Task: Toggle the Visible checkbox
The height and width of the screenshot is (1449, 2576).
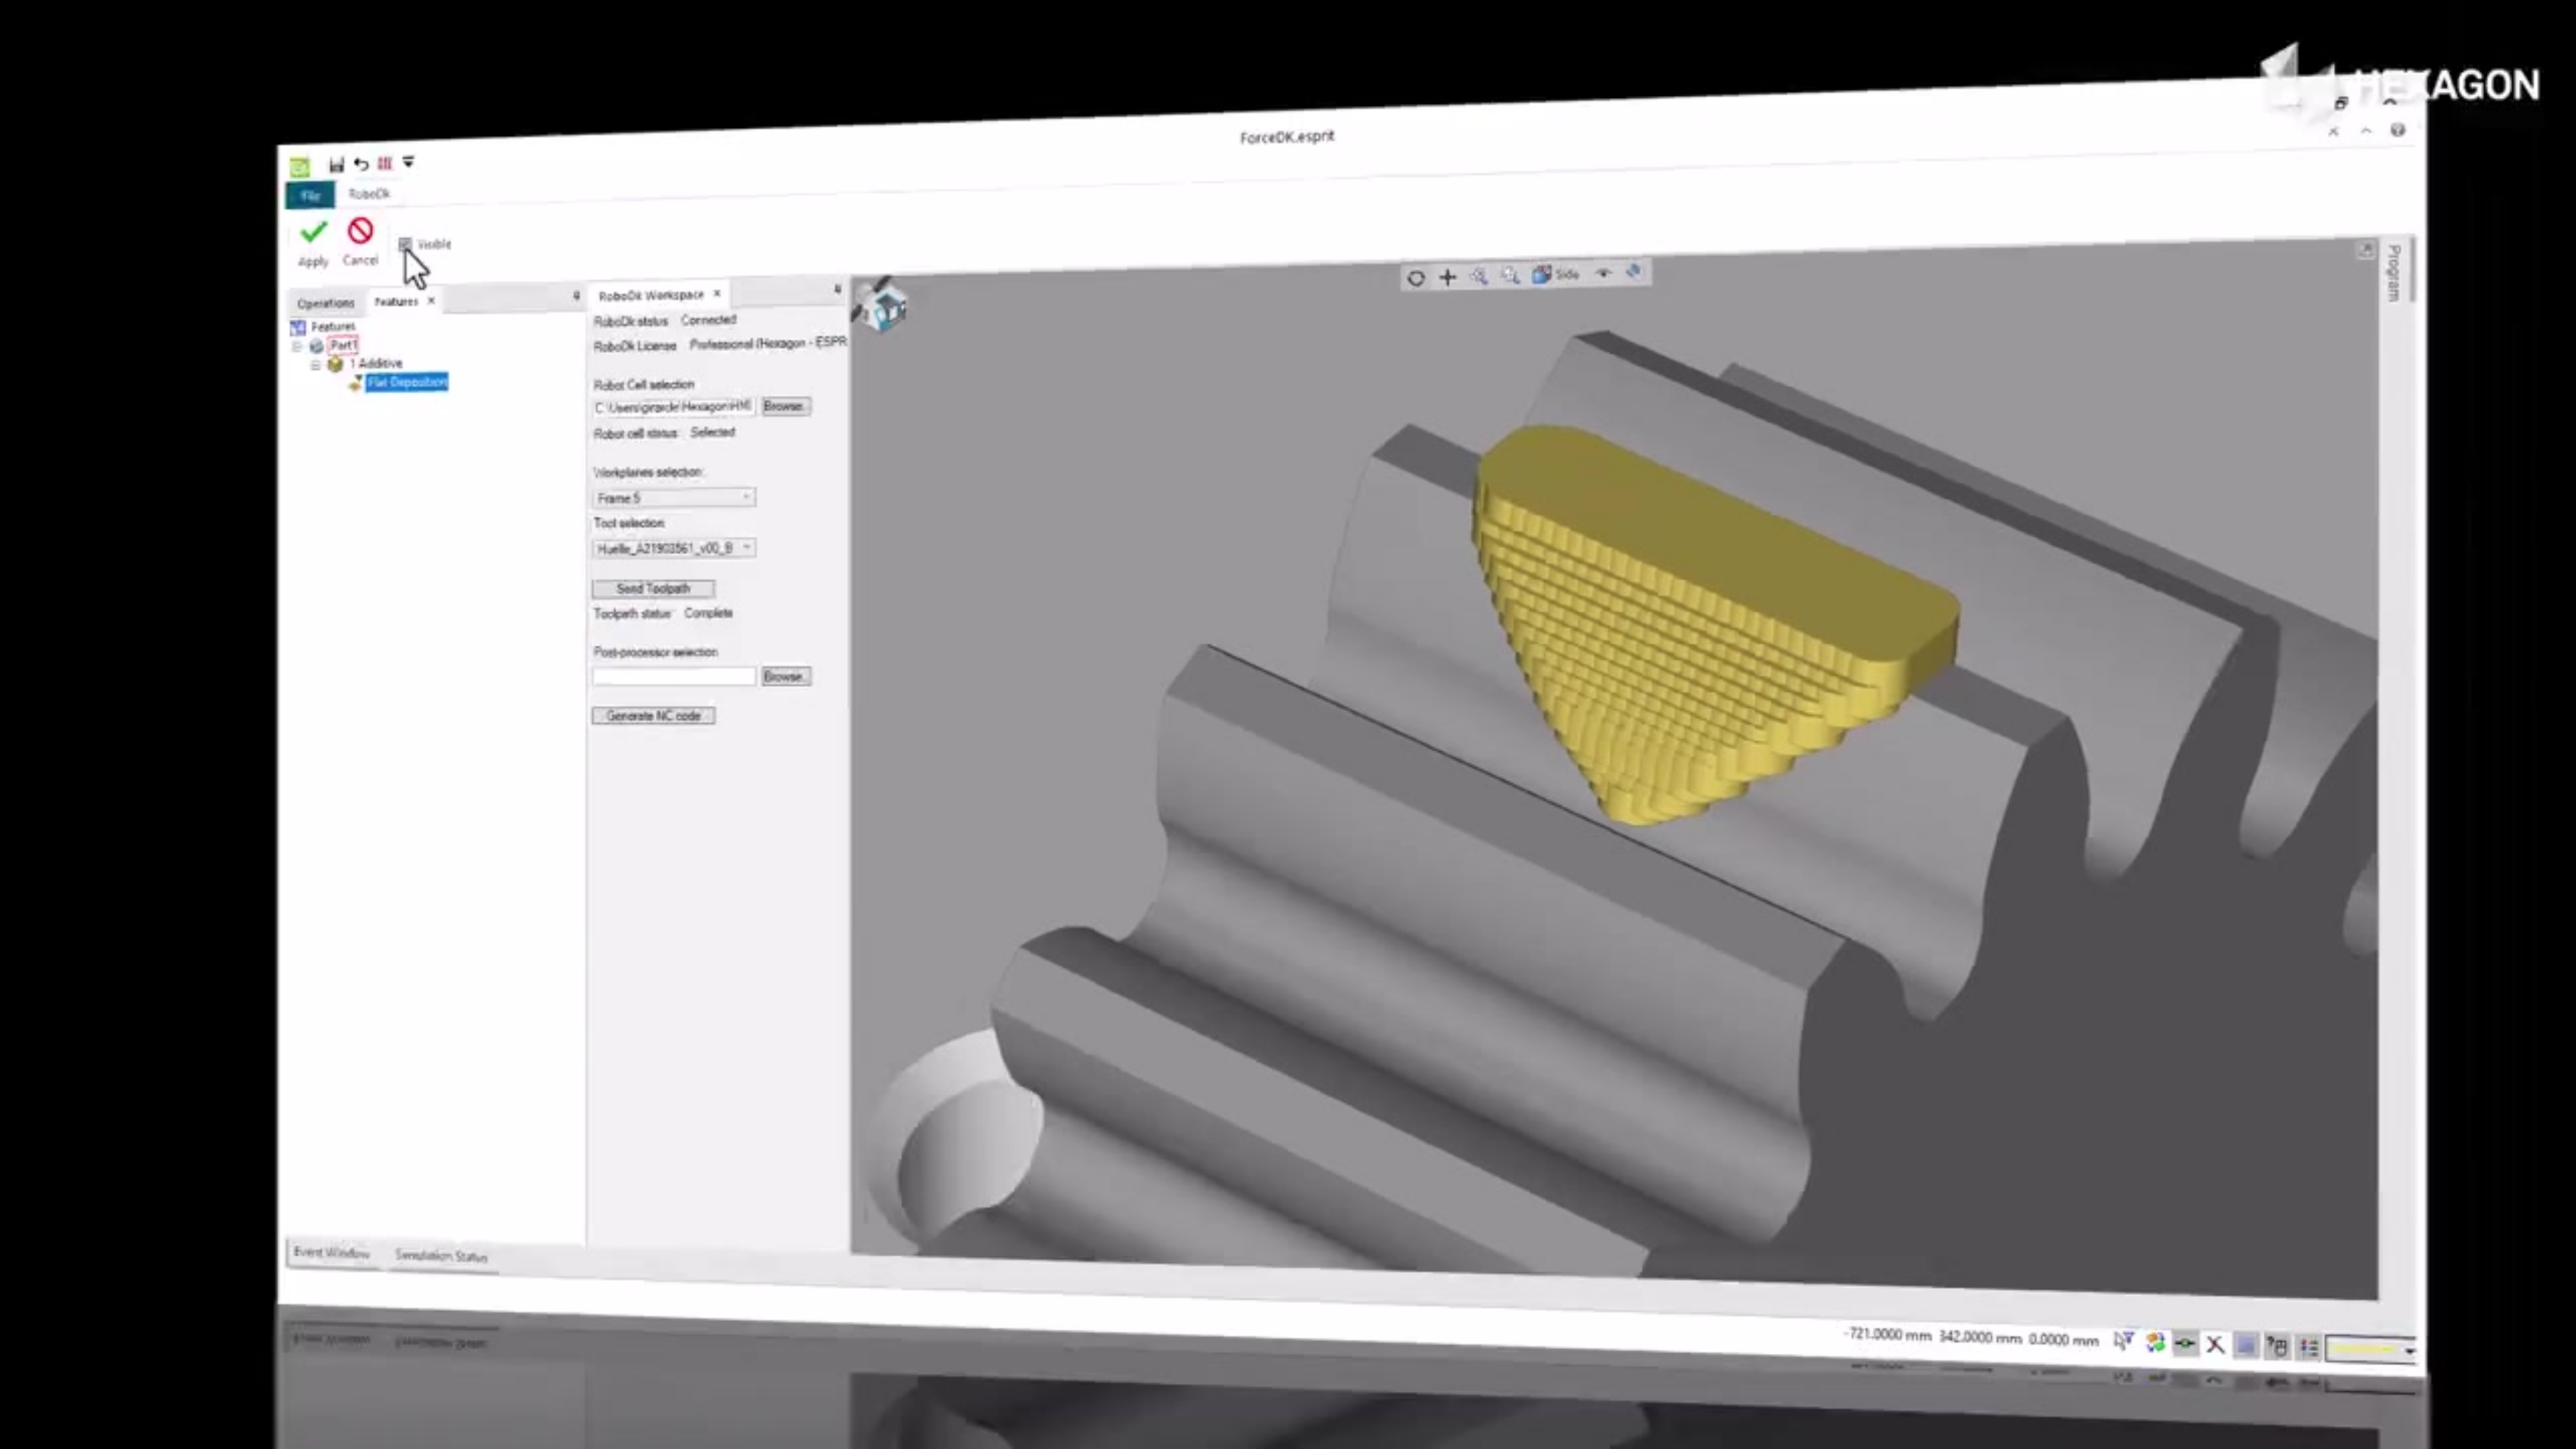Action: (x=405, y=244)
